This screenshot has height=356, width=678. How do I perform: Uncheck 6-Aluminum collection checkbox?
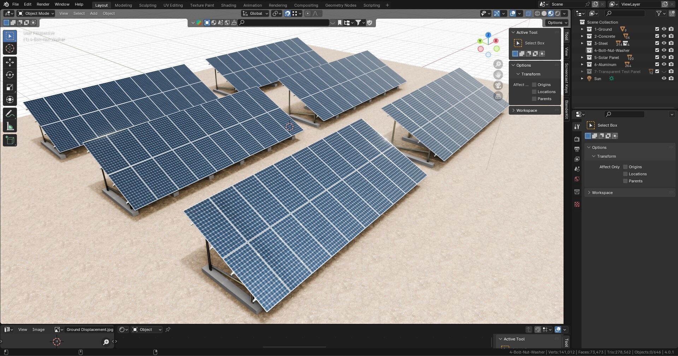click(x=657, y=65)
